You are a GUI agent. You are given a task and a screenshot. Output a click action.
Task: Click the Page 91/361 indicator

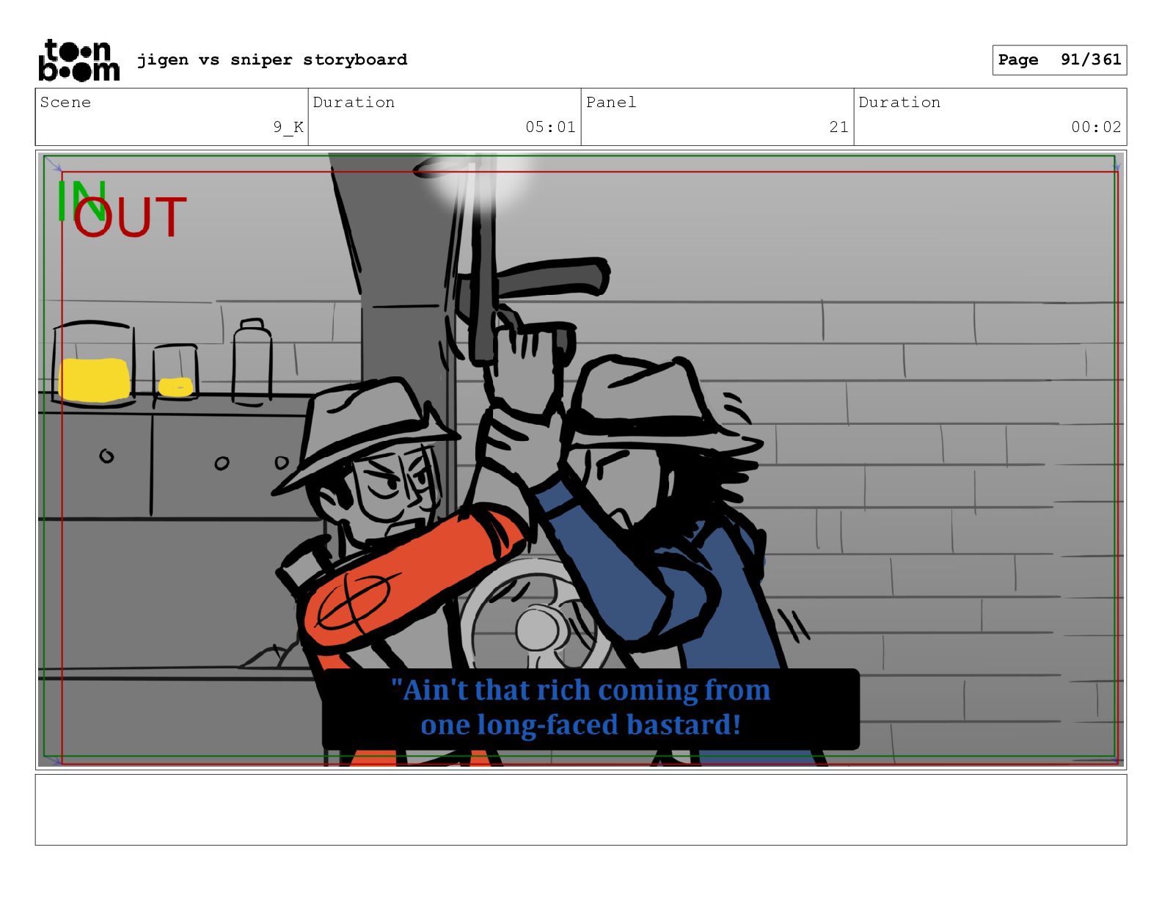pyautogui.click(x=1059, y=60)
